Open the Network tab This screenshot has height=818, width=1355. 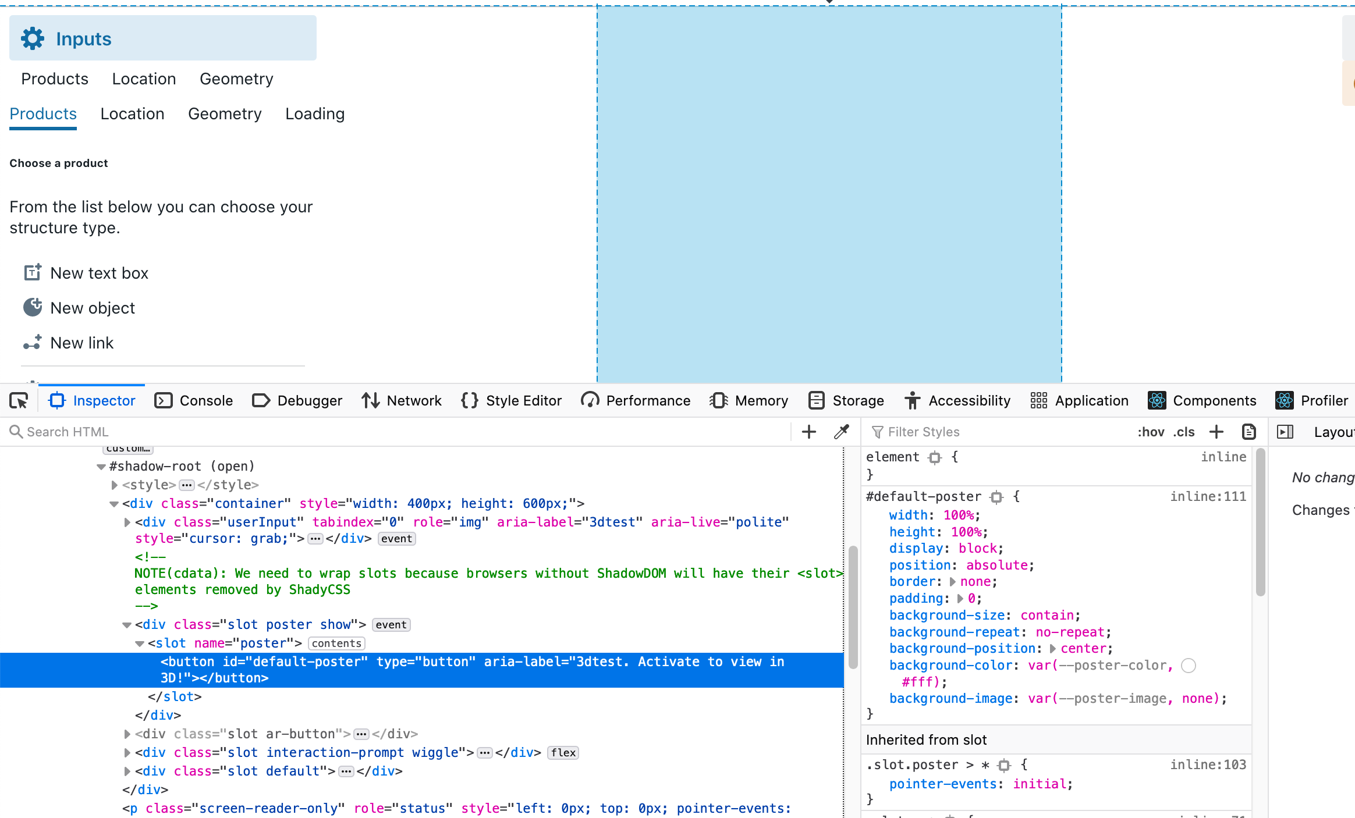pyautogui.click(x=402, y=400)
